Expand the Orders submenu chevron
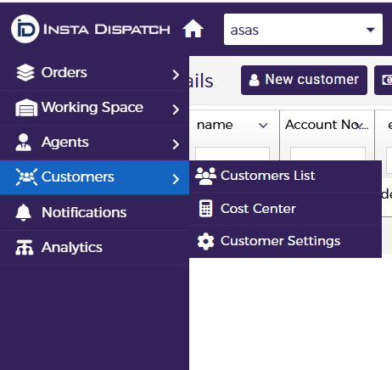The width and height of the screenshot is (392, 370). tap(176, 75)
